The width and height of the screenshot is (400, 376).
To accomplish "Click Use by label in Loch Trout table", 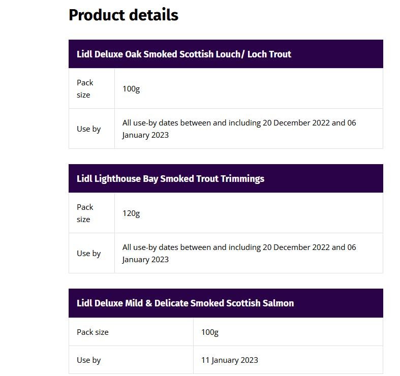I will click(88, 129).
